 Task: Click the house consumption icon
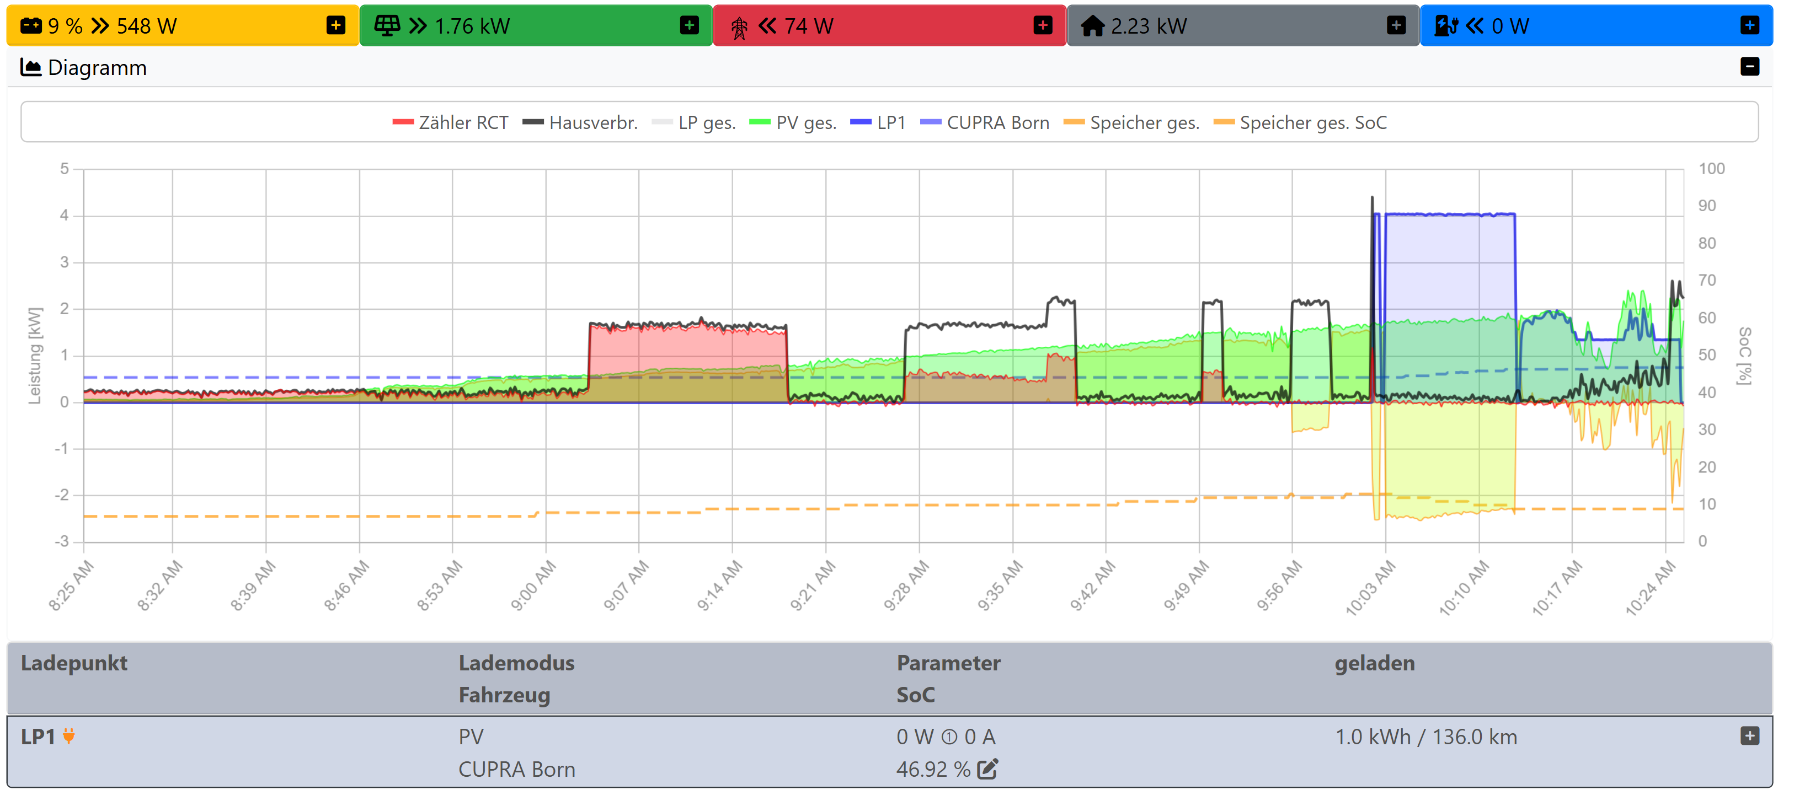tap(1092, 26)
